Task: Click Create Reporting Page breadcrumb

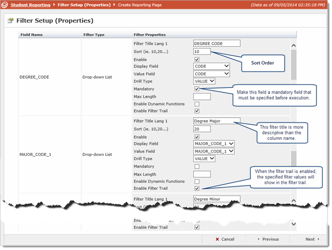Action: (140, 5)
